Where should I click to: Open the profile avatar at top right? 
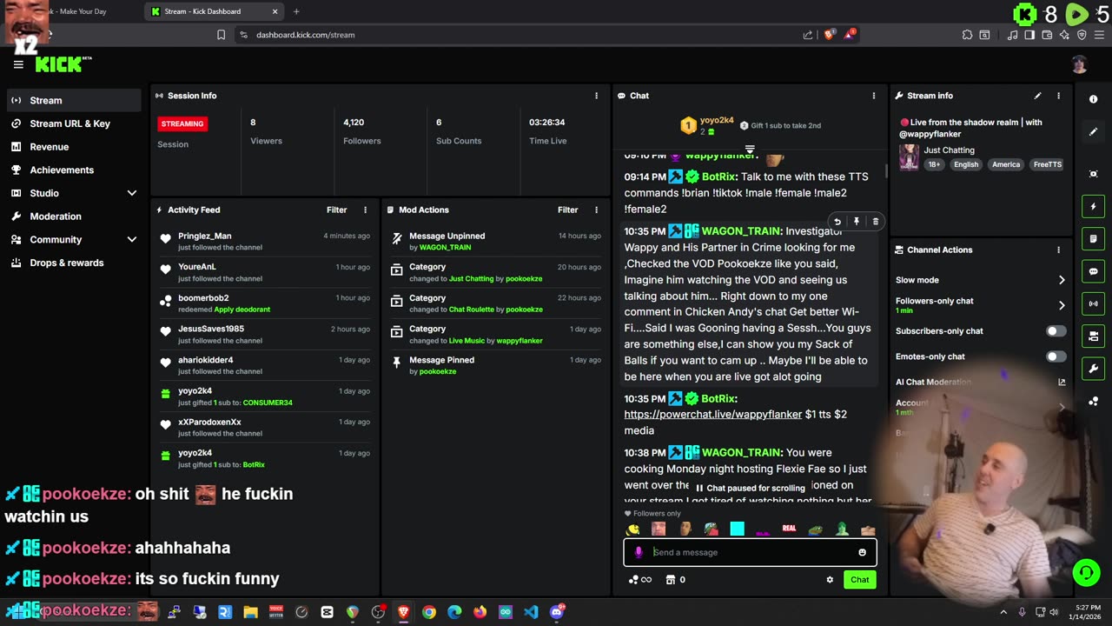1079,64
